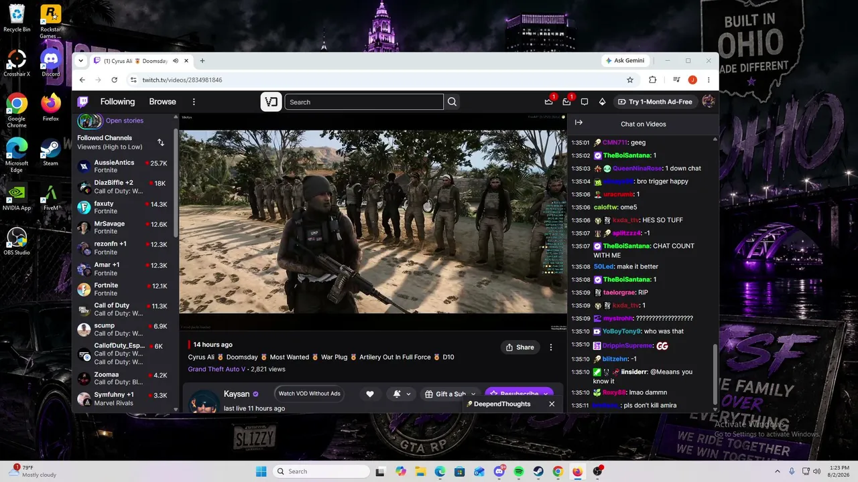This screenshot has width=858, height=482.
Task: Click the Resubscribe button
Action: pos(519,394)
